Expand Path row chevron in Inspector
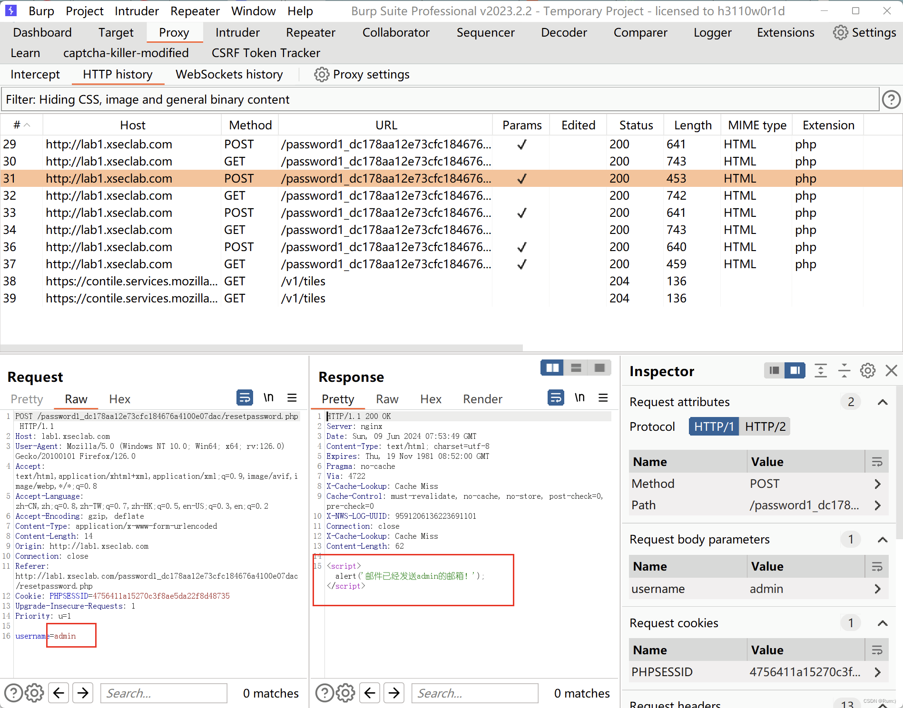This screenshot has height=708, width=903. [x=878, y=505]
